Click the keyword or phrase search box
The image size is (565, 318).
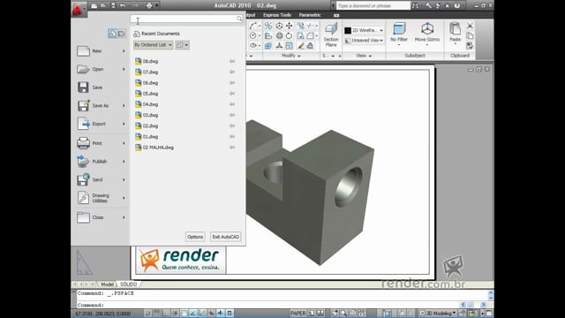pyautogui.click(x=373, y=6)
